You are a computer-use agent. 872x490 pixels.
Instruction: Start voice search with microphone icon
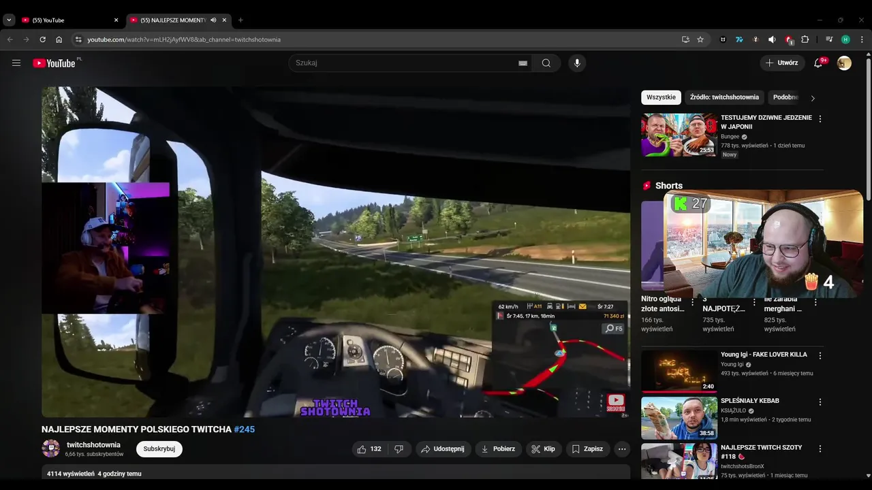pyautogui.click(x=577, y=63)
